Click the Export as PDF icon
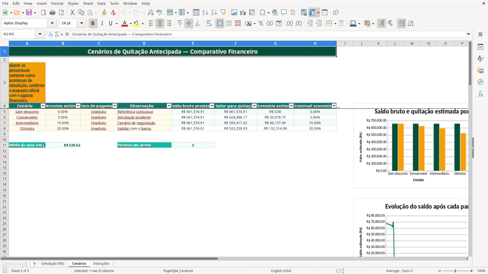The height and width of the screenshot is (274, 488). [44, 13]
